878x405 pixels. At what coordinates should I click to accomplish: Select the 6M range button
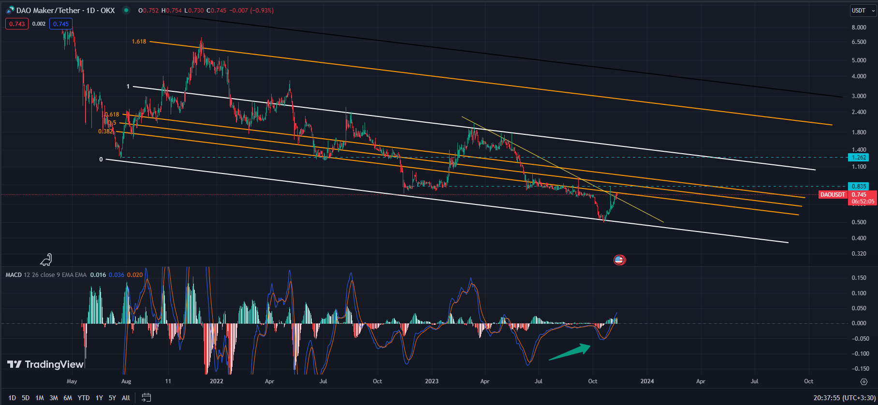pos(68,398)
